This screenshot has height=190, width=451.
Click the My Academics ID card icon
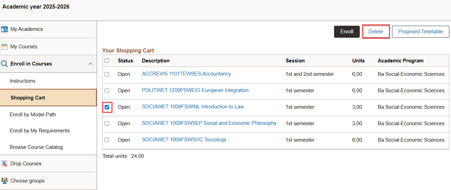click(x=4, y=29)
